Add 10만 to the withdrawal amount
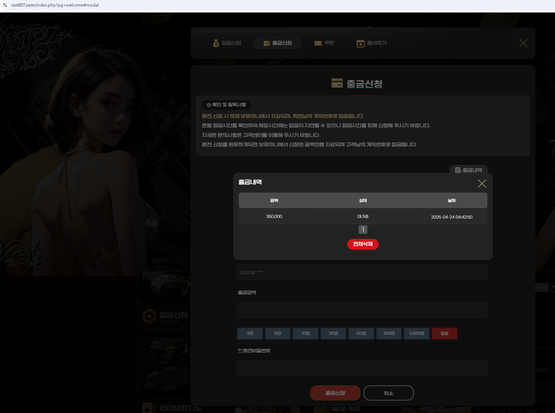 305,334
